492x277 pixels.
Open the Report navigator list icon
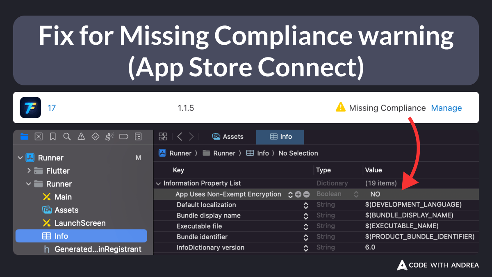(138, 137)
